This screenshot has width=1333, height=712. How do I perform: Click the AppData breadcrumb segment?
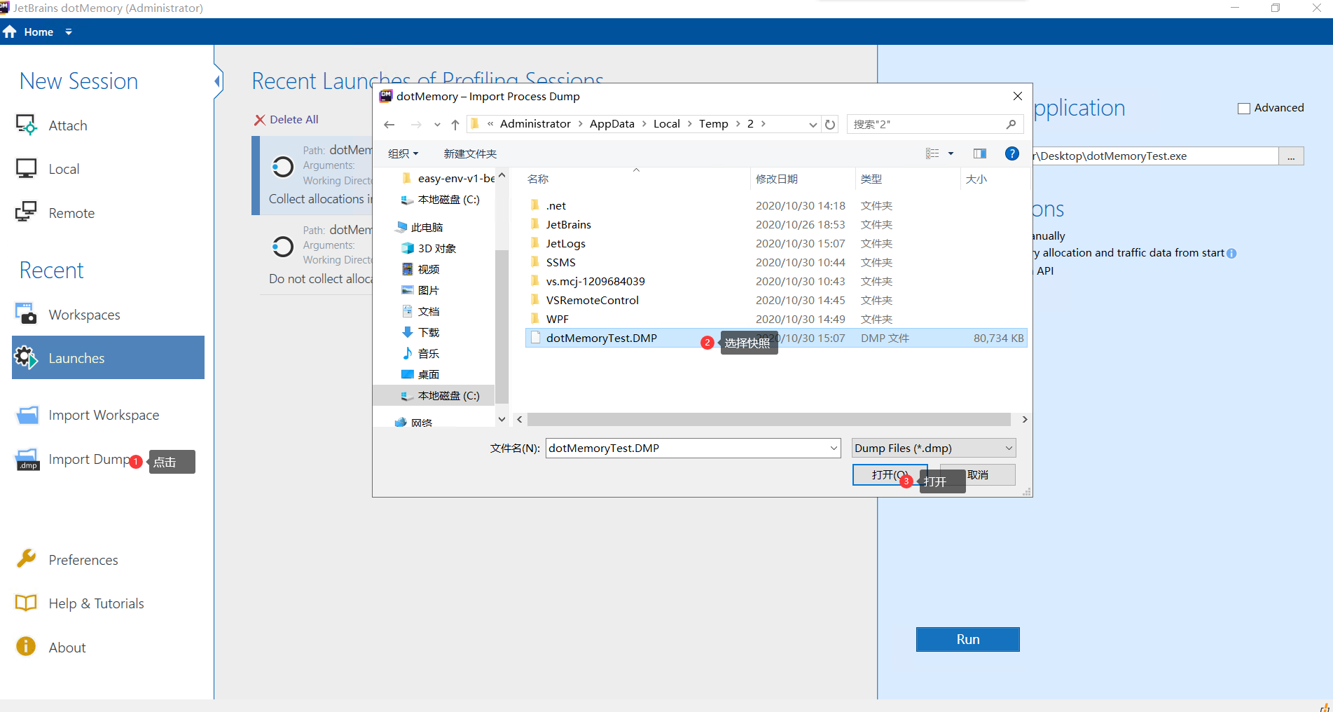[x=612, y=124]
